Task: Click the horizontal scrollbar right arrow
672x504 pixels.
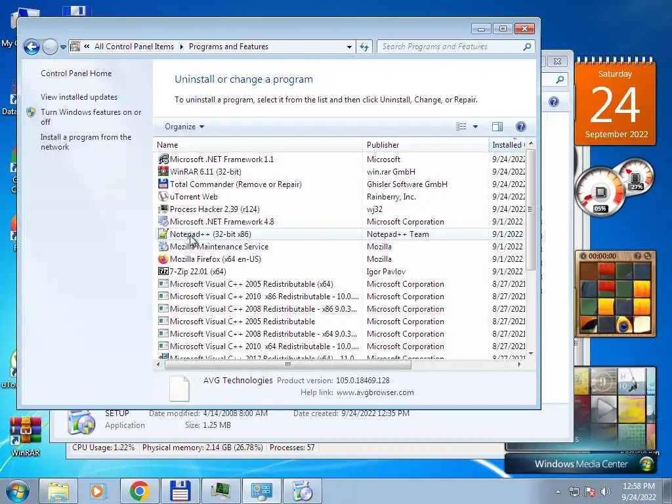Action: pyautogui.click(x=519, y=364)
